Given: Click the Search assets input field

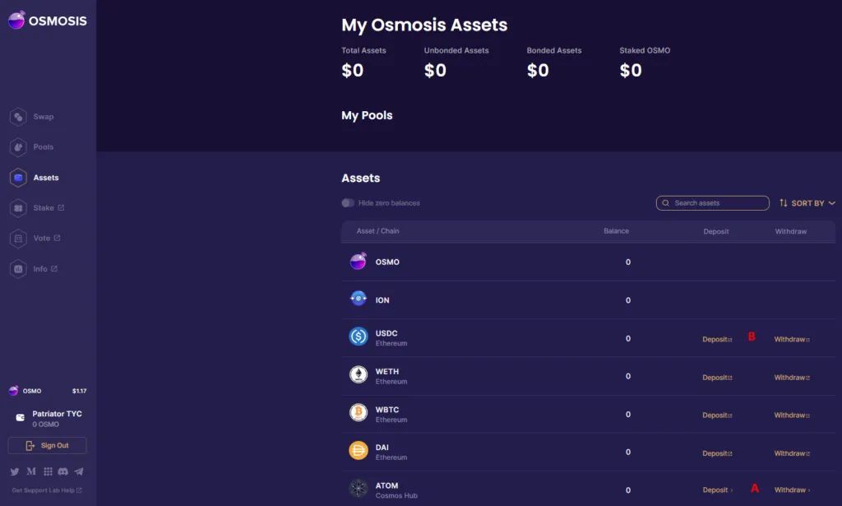Looking at the screenshot, I should pos(713,203).
